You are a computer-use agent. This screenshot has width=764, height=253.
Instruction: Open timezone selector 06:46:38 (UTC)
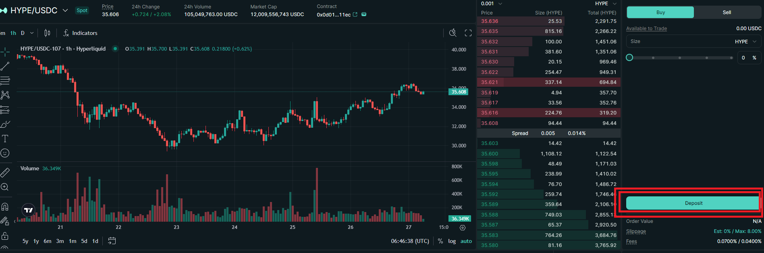[410, 241]
